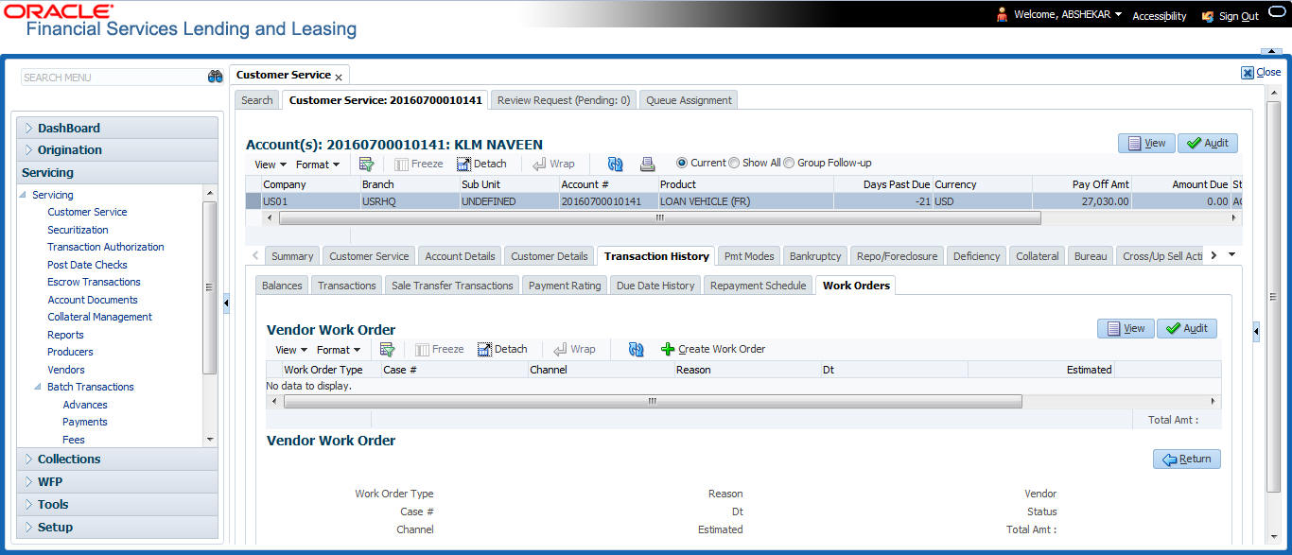
Task: Open Securitization in the Servicing tree
Action: (x=78, y=230)
